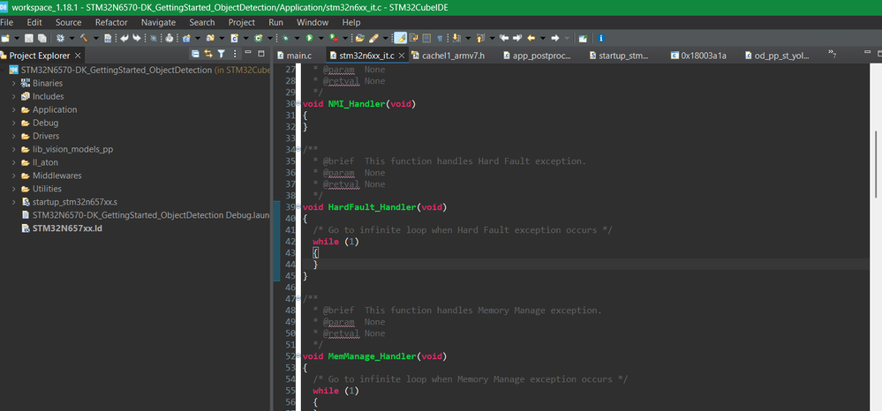
Task: Open Project Explorer view menu (three dots)
Action: coord(234,55)
